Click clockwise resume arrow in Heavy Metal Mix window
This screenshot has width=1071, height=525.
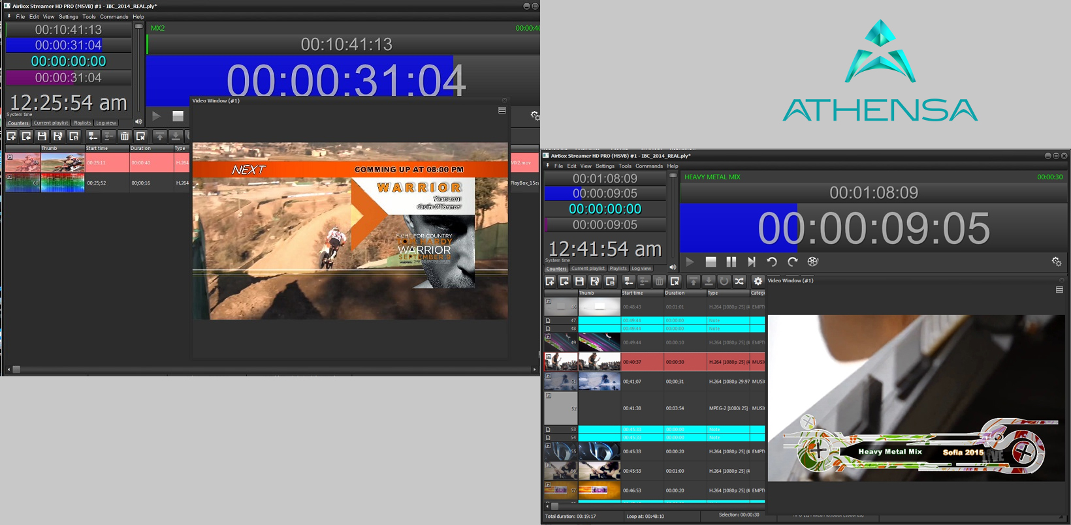pyautogui.click(x=792, y=262)
